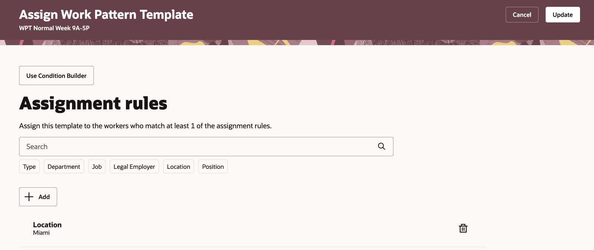Click the Assign Work Pattern Template title
The height and width of the screenshot is (250, 594).
tap(106, 15)
